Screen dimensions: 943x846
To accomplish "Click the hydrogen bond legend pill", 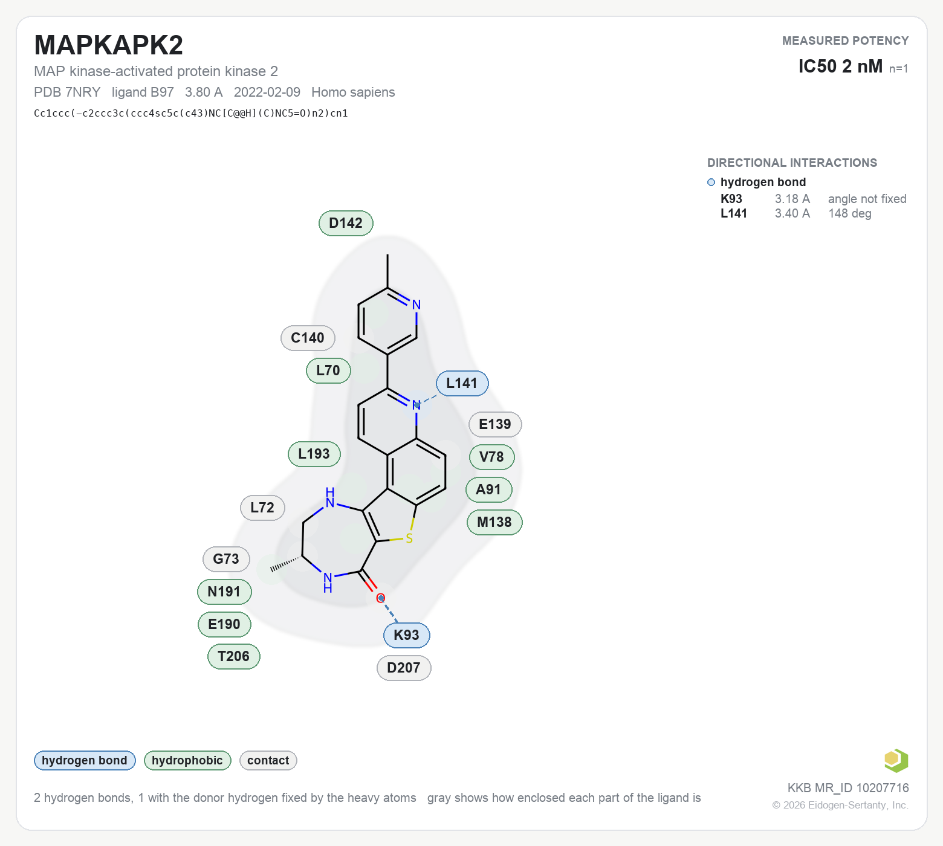I will point(85,760).
